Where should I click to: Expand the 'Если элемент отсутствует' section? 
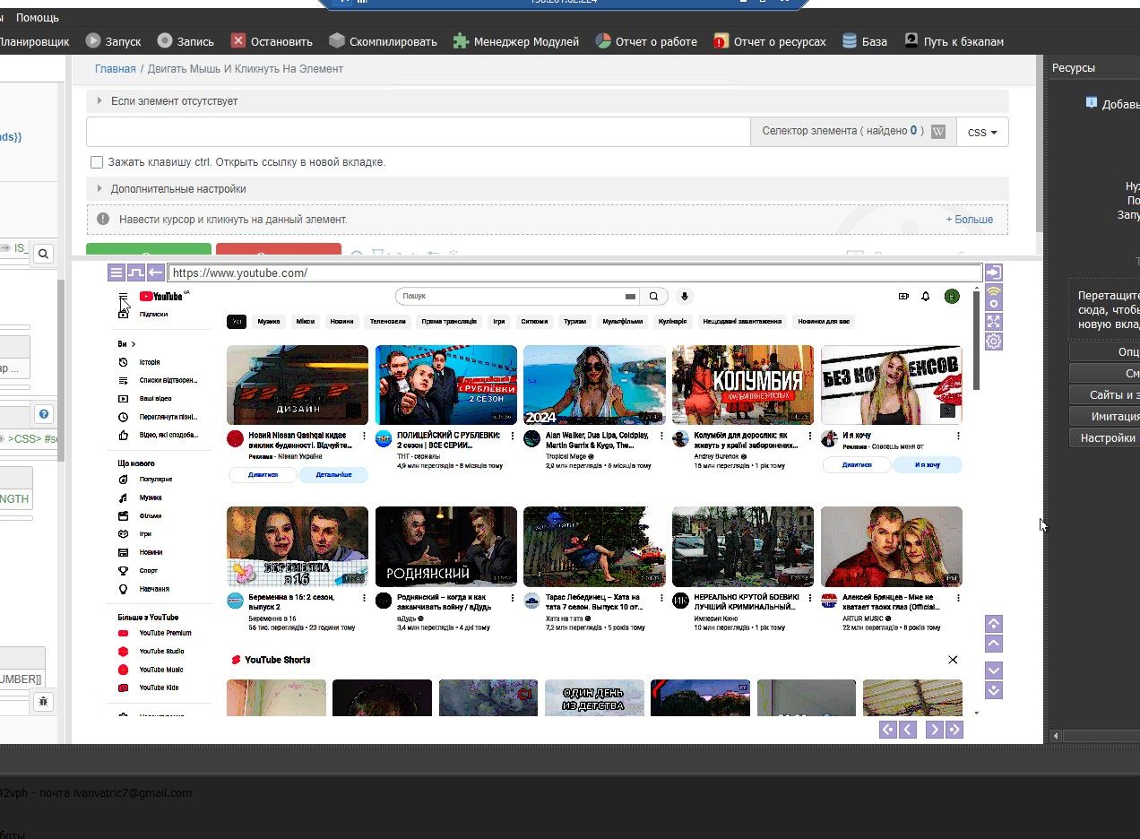[174, 101]
